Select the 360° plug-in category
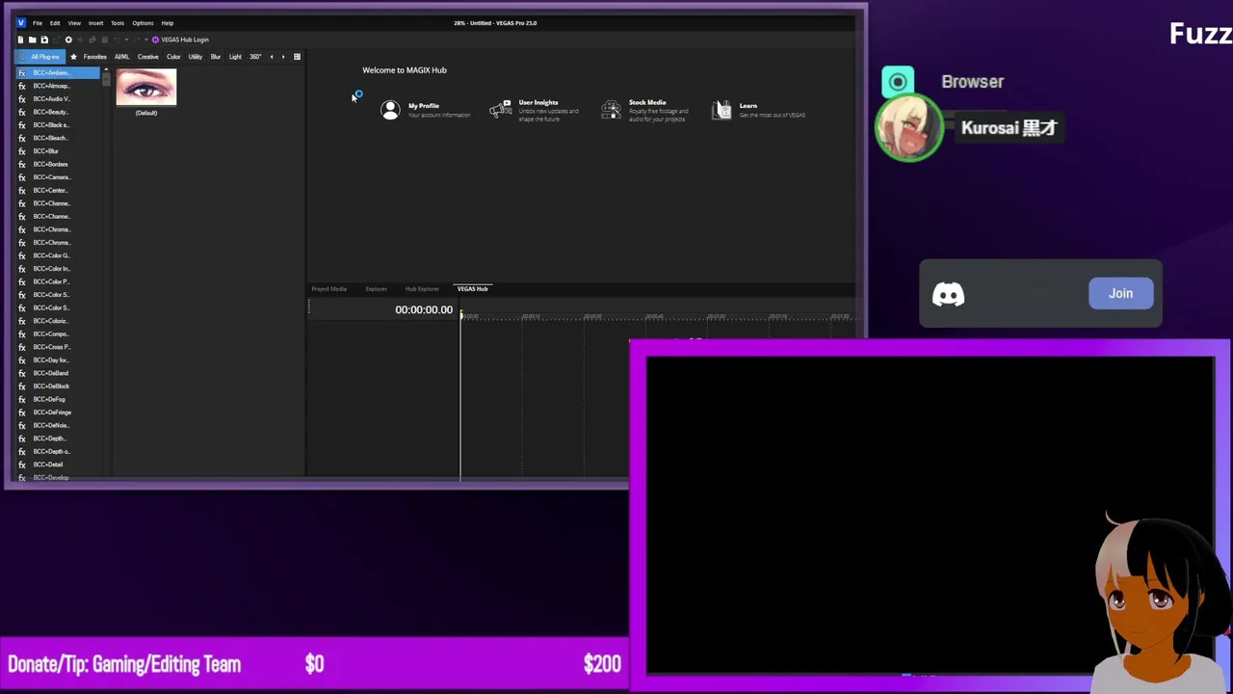The width and height of the screenshot is (1233, 694). [255, 57]
